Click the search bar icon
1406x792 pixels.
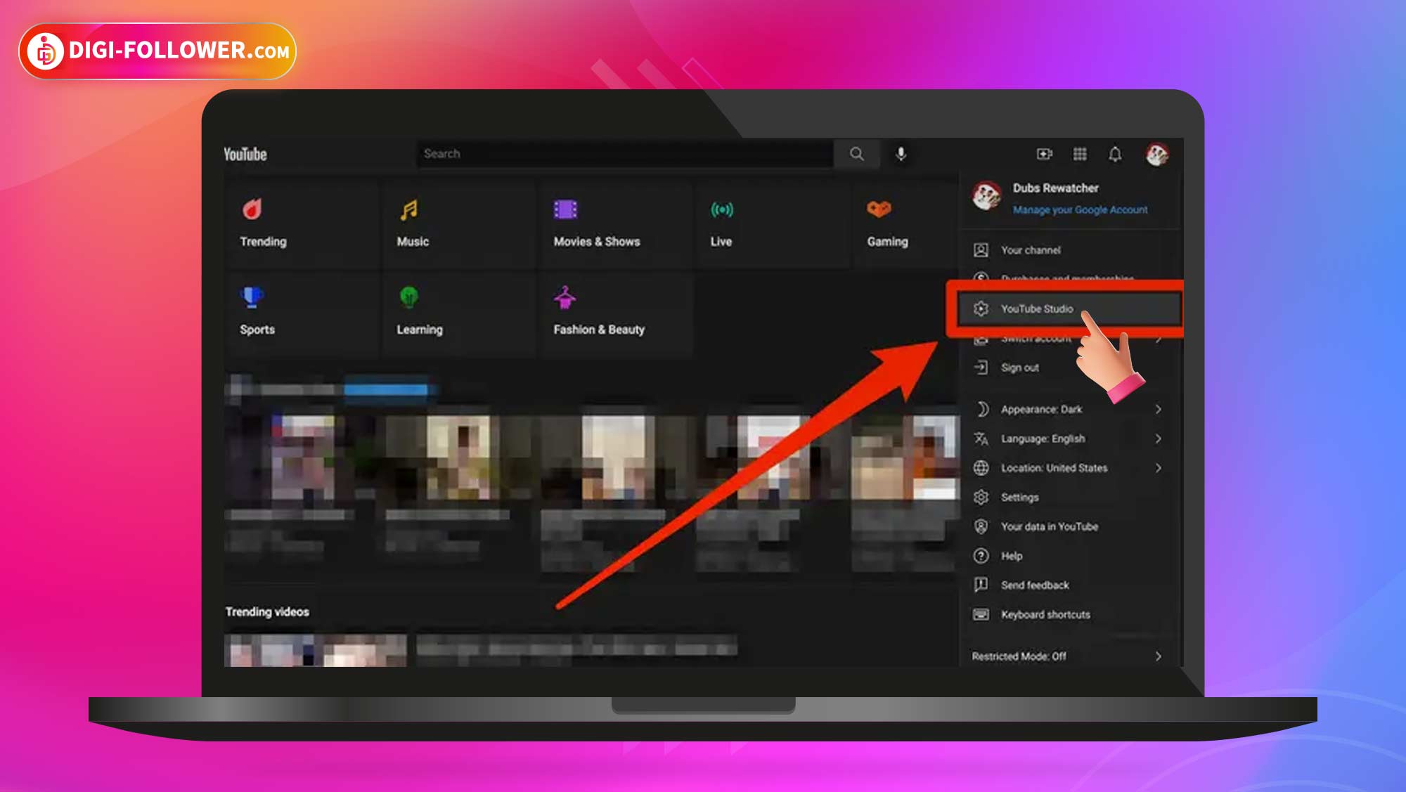pyautogui.click(x=855, y=154)
